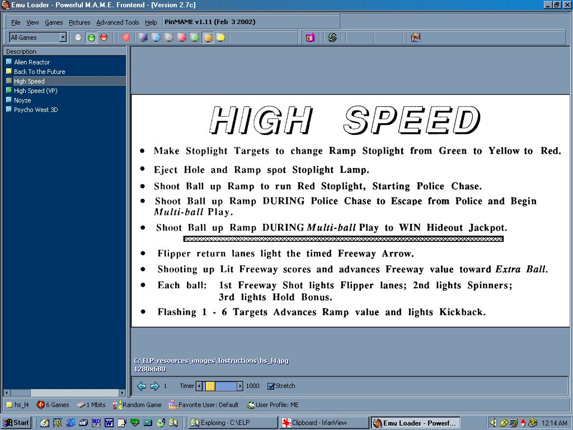This screenshot has width=573, height=430.
Task: Open the Help menu
Action: 151,22
